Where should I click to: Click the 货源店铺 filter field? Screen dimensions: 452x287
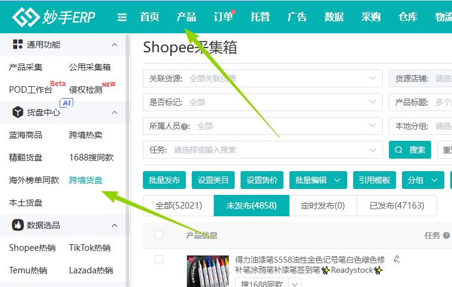420,78
